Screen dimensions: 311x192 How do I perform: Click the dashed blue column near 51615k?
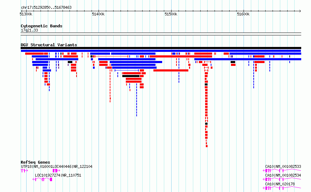tap(254, 75)
